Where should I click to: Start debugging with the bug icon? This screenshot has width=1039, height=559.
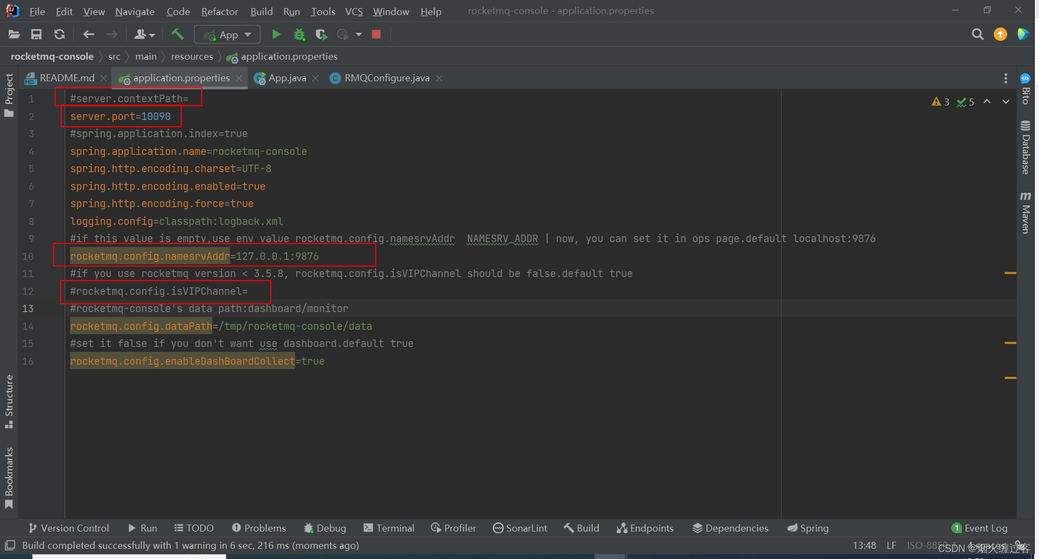299,34
